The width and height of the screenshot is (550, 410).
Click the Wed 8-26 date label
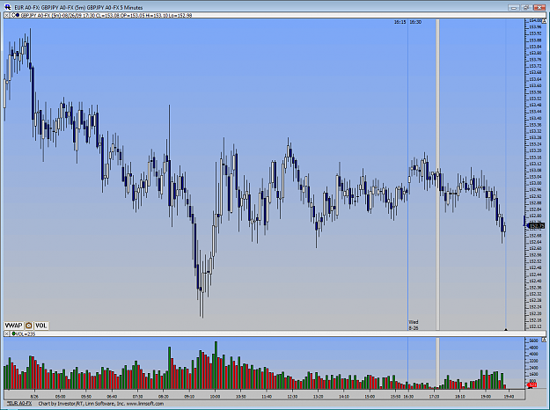(x=414, y=325)
